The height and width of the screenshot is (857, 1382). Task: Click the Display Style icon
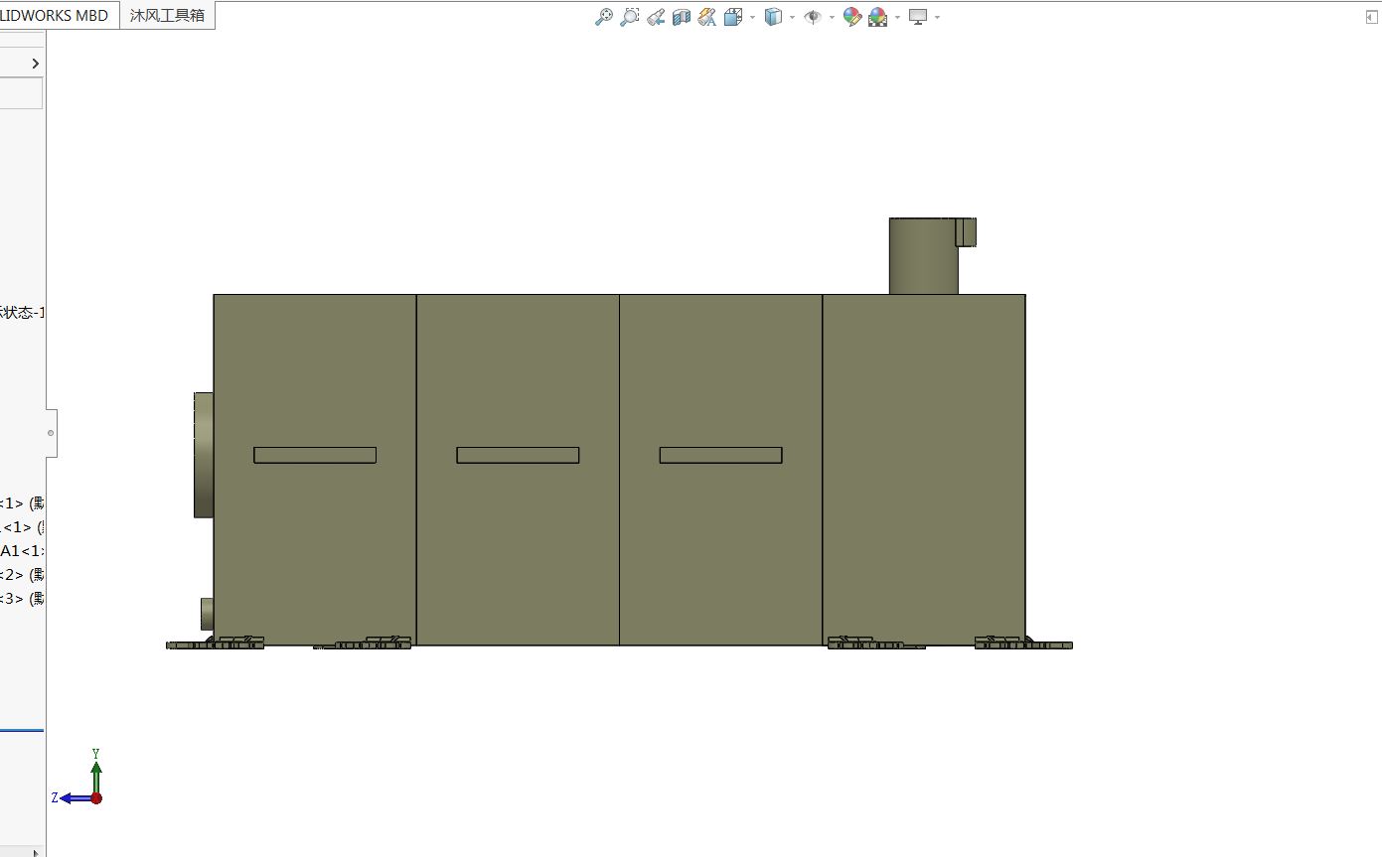tap(773, 17)
